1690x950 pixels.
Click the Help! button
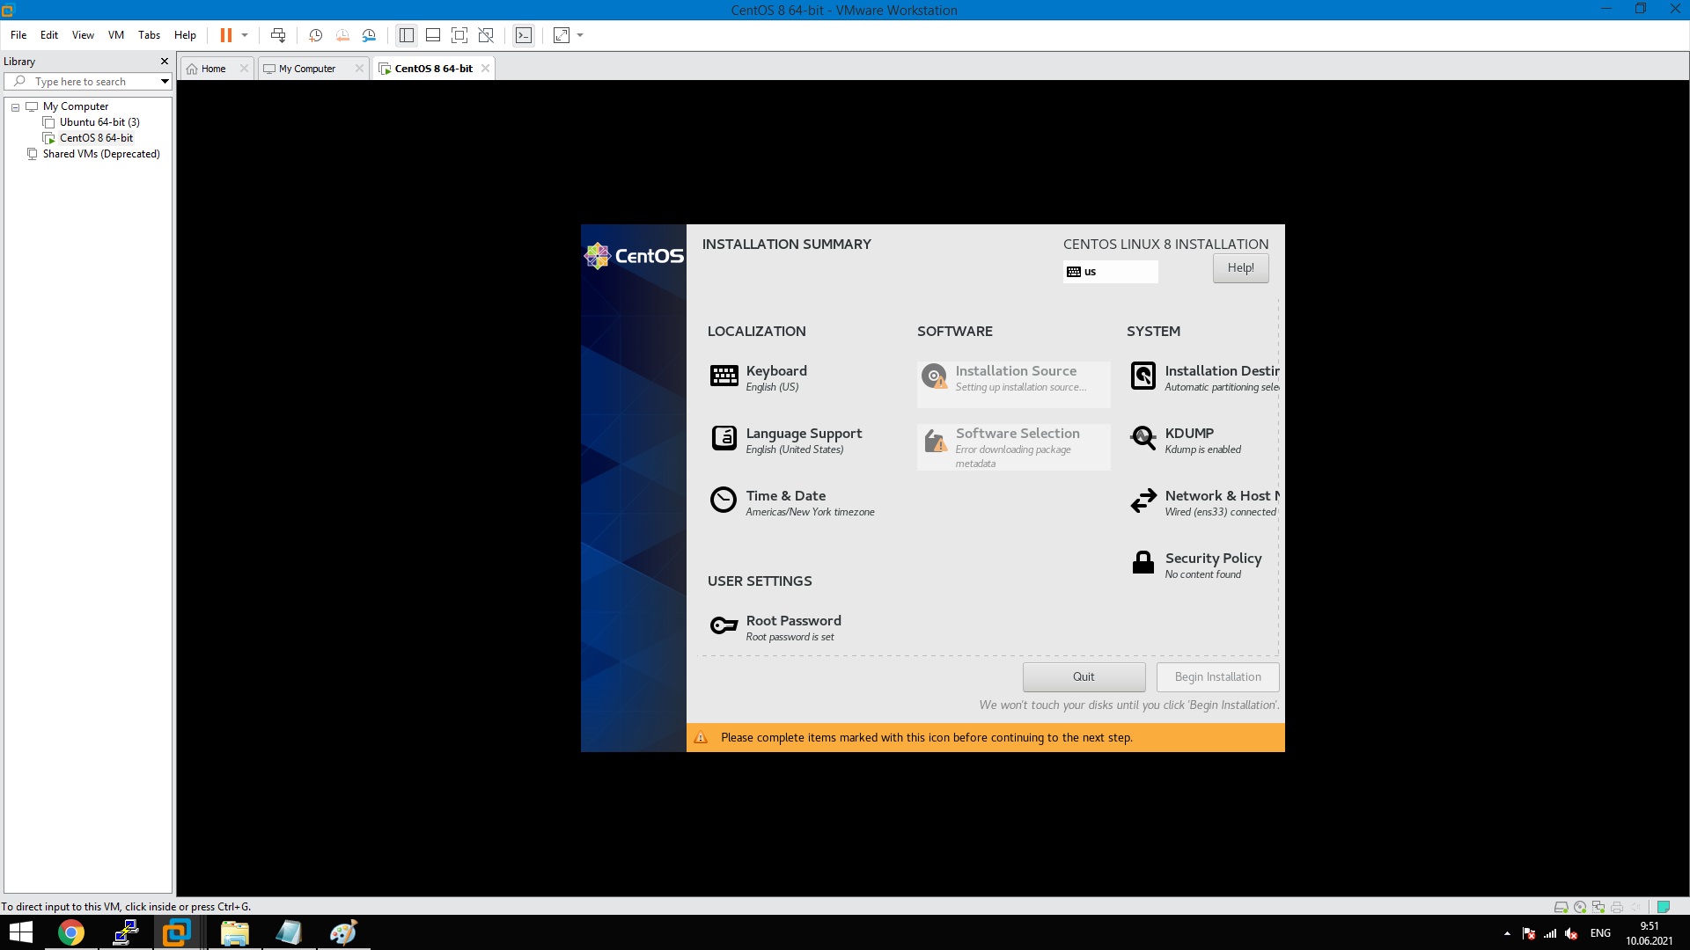[x=1240, y=268]
